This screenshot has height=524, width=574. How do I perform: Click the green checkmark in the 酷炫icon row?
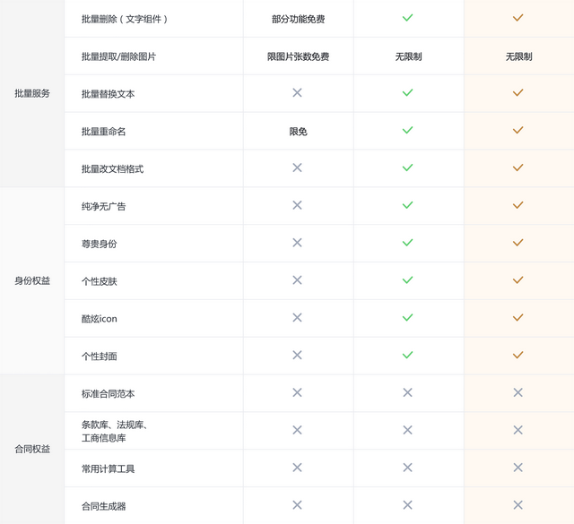[407, 317]
